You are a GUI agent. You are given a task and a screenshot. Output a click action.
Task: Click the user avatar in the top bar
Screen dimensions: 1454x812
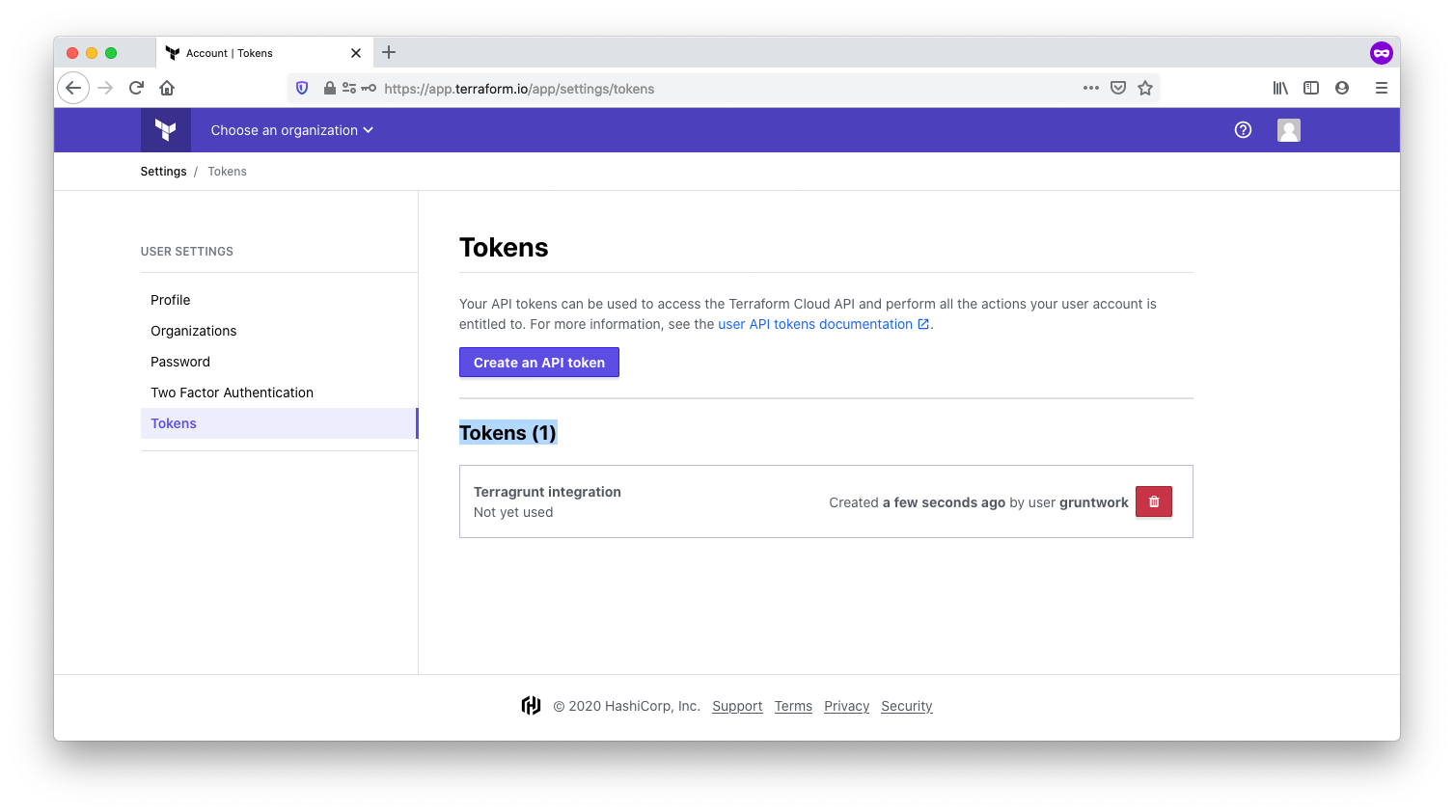[x=1288, y=129]
